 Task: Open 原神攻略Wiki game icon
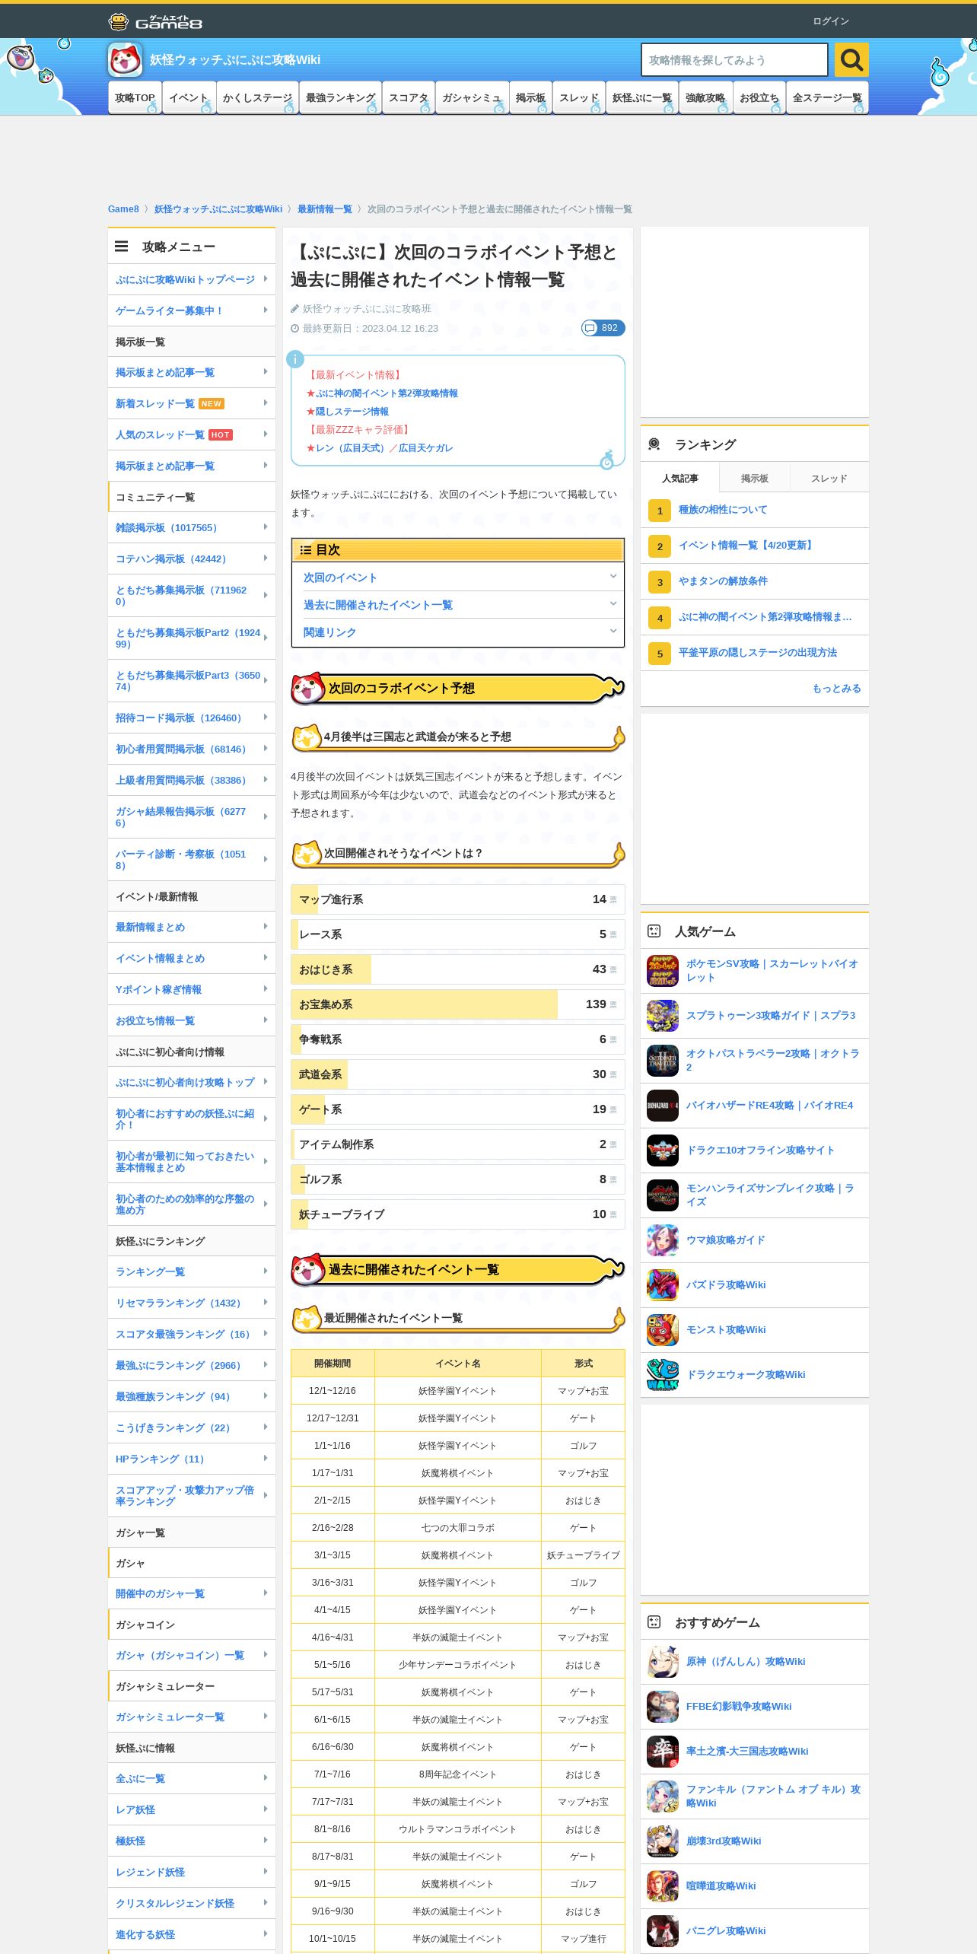pos(663,1661)
